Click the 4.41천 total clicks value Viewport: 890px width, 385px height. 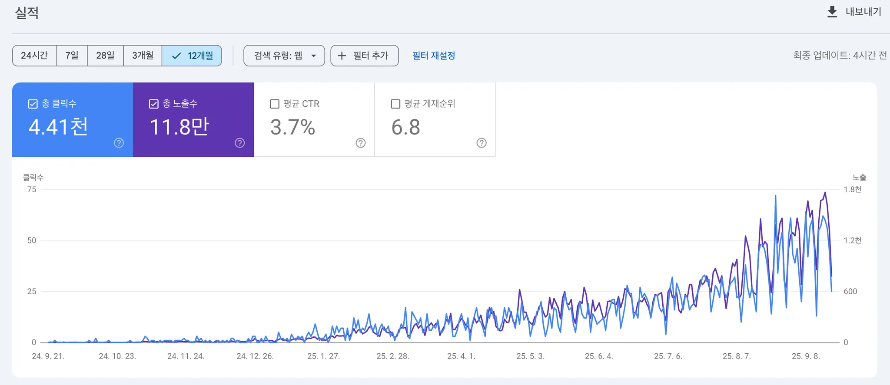click(x=58, y=127)
